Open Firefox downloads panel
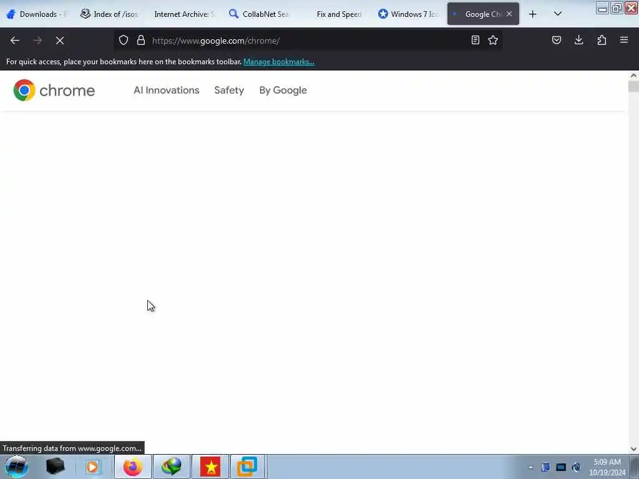Viewport: 639px width, 479px height. (x=578, y=40)
